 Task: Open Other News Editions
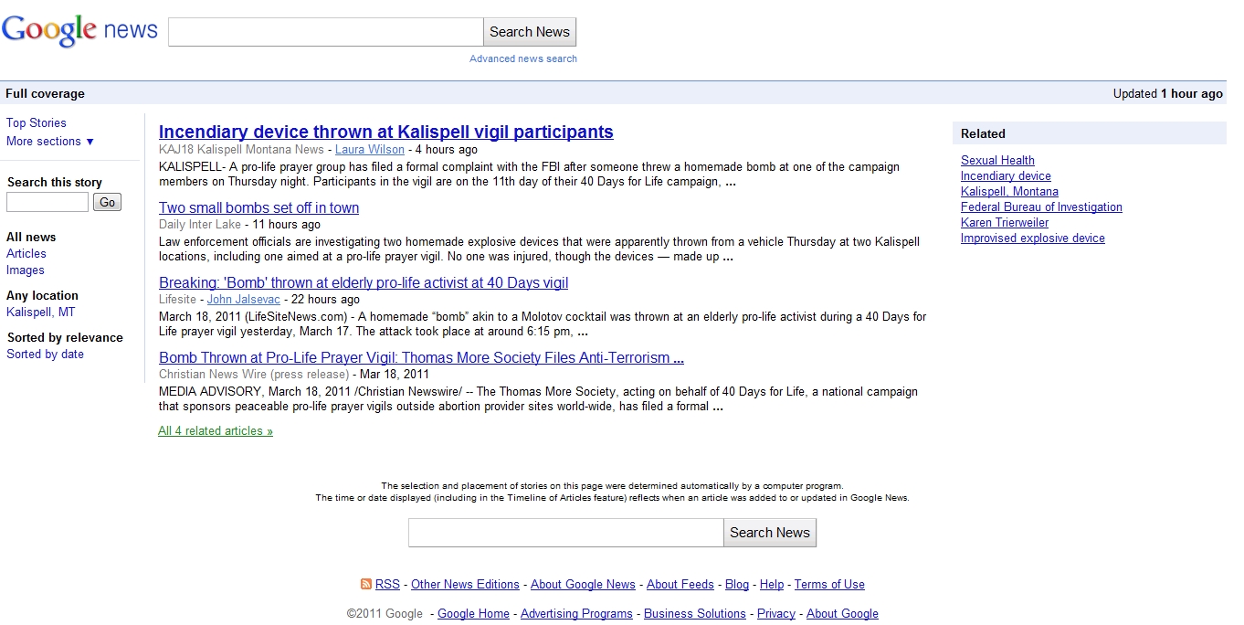pos(465,584)
